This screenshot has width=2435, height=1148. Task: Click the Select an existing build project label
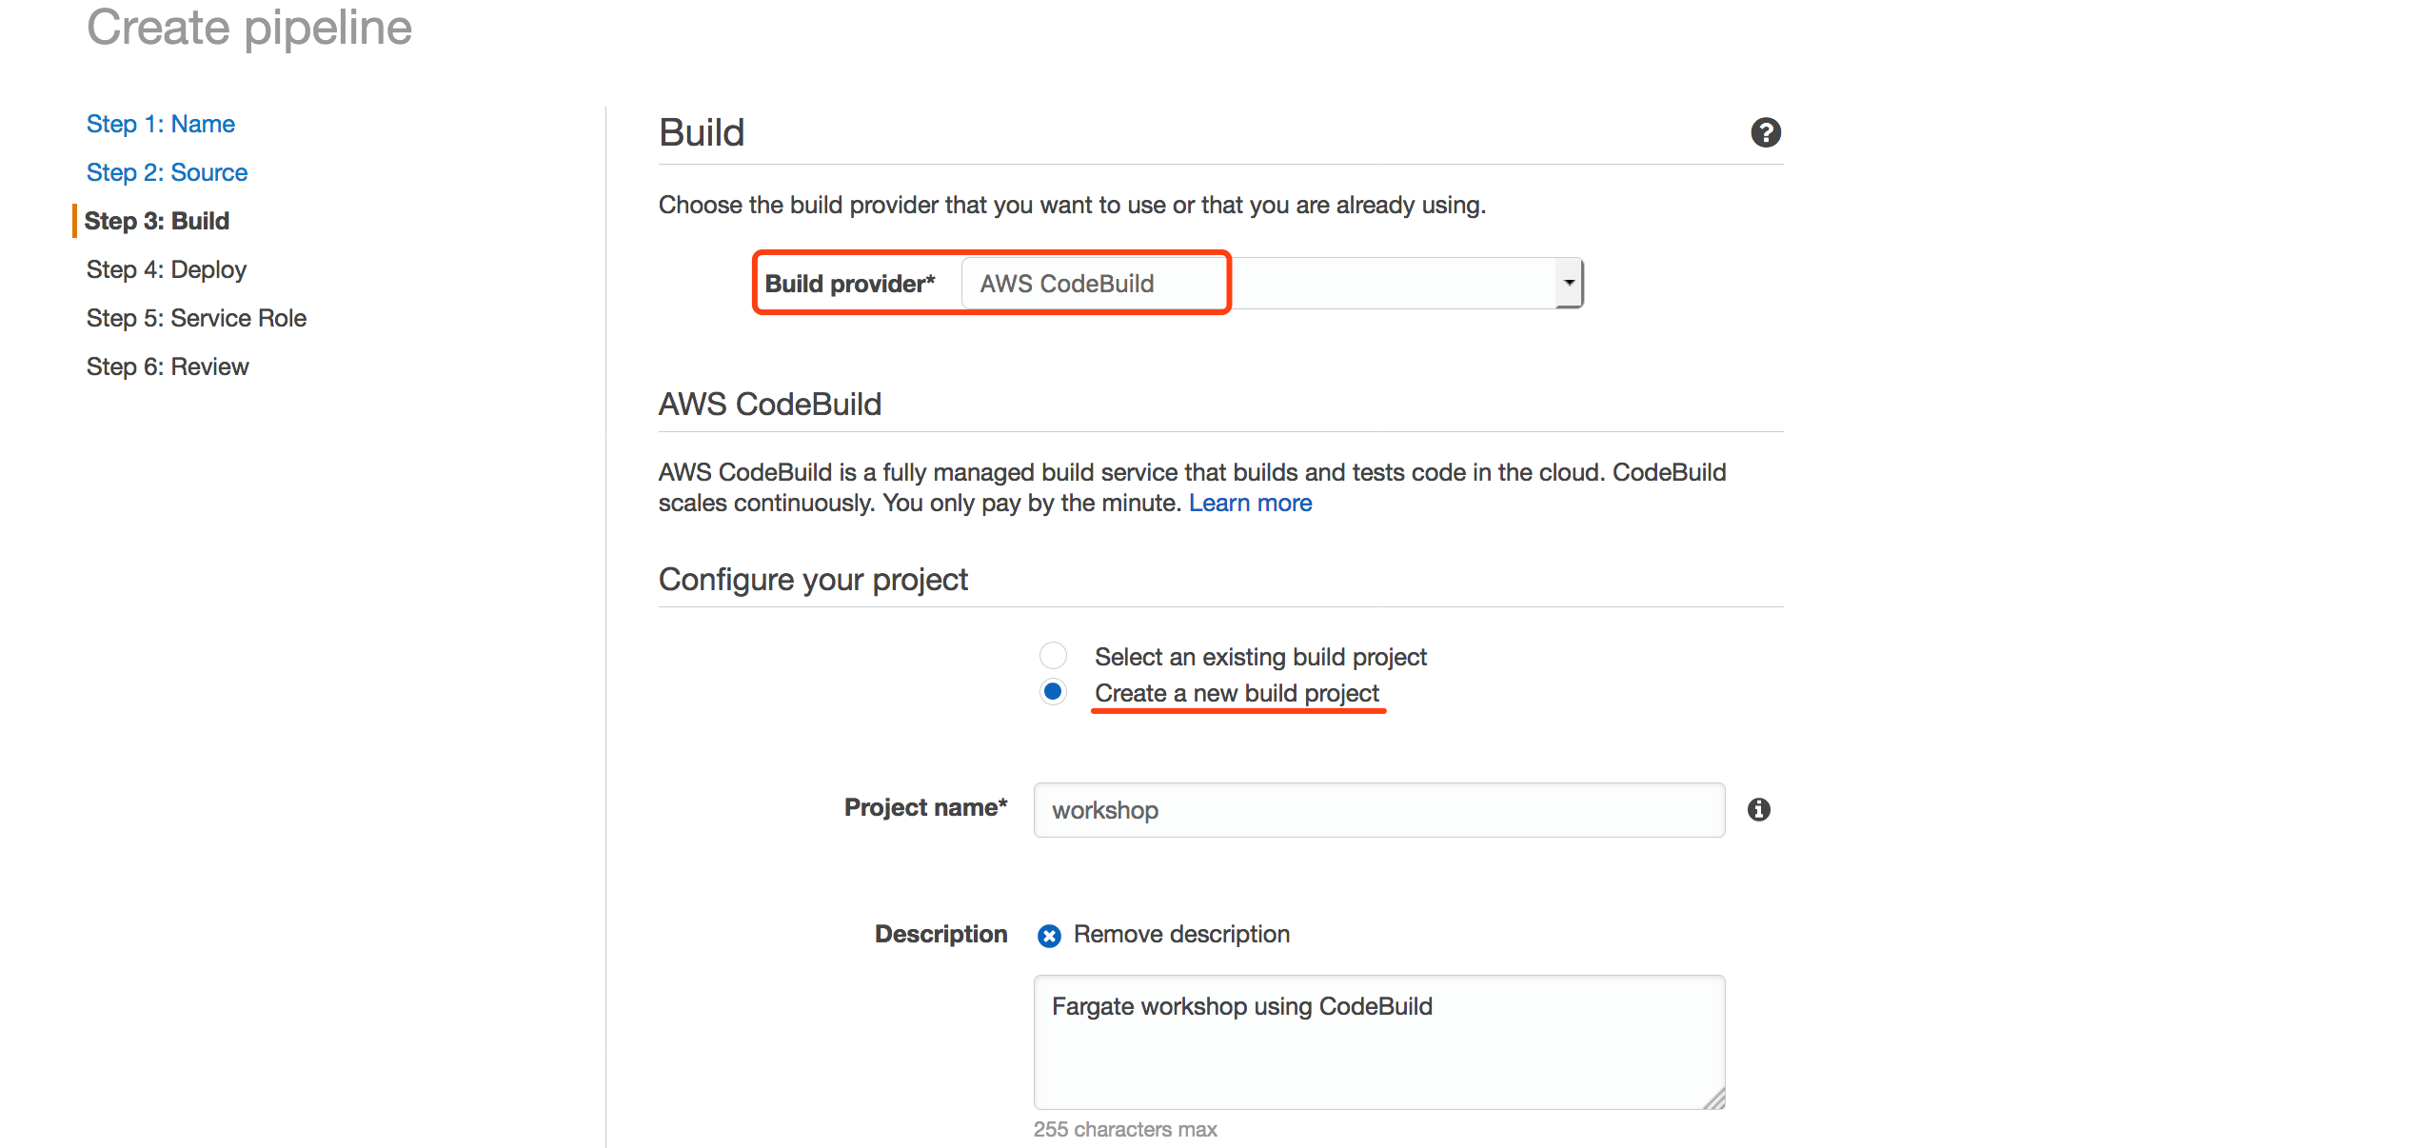[x=1260, y=657]
